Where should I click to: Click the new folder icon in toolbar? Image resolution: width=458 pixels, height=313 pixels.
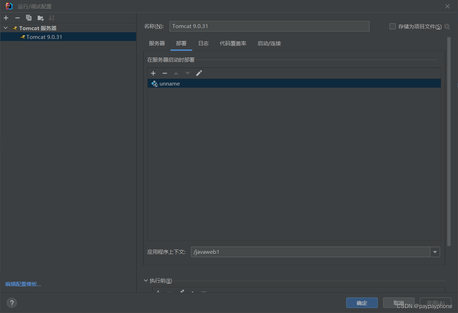coord(40,18)
